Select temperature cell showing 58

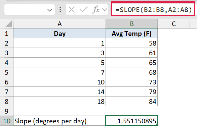coord(131,43)
